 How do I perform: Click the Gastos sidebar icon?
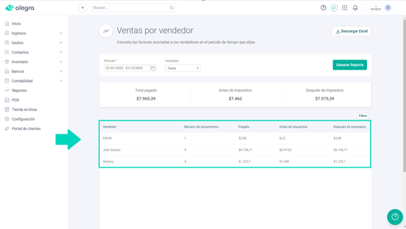7,42
